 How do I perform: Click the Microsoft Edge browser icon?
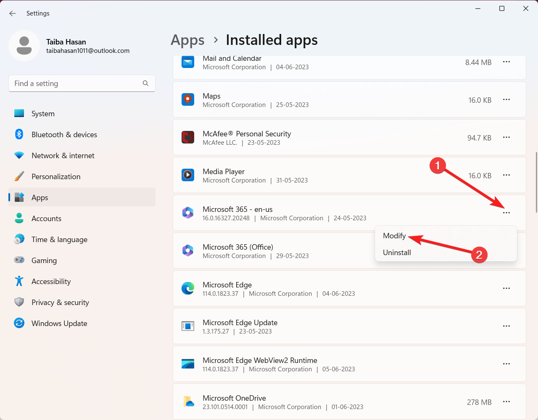[x=187, y=288]
